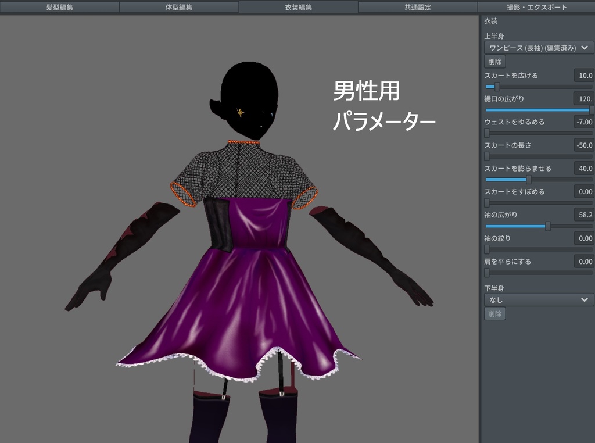Click the -50.0 value field for スカートの長さ
The image size is (595, 443).
coord(585,145)
